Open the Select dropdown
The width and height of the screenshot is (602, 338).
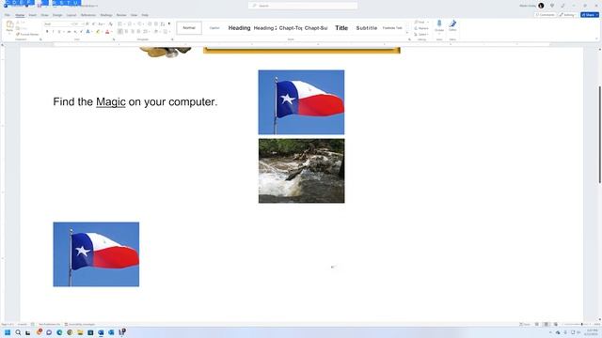pos(421,35)
